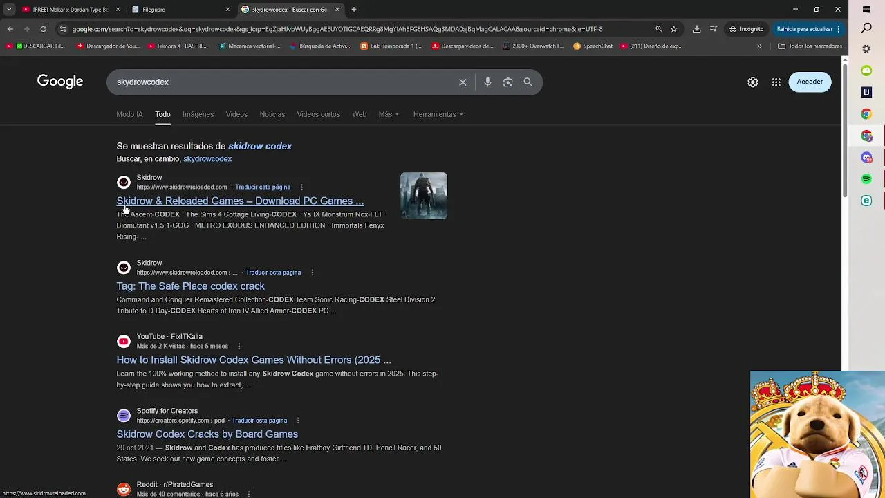Switch to Makar x Dardan YouTube tab
The image size is (885, 498).
point(70,10)
